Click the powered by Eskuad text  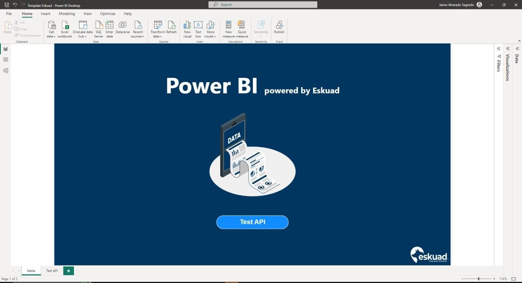pos(302,91)
